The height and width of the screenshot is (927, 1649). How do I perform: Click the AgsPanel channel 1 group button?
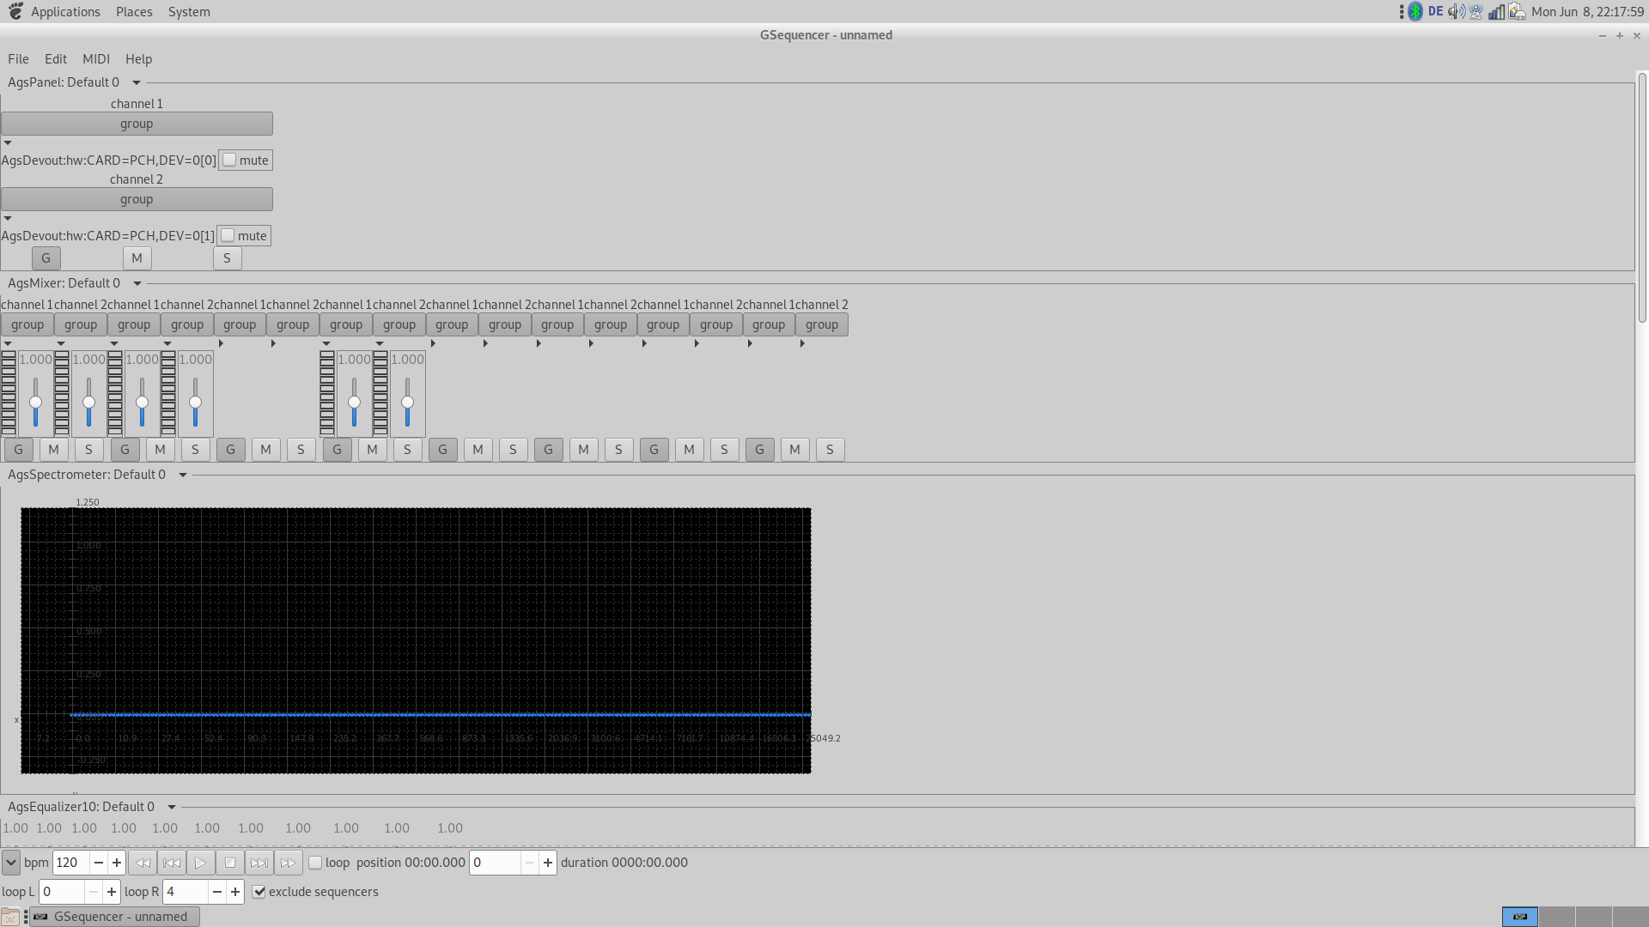tap(137, 124)
